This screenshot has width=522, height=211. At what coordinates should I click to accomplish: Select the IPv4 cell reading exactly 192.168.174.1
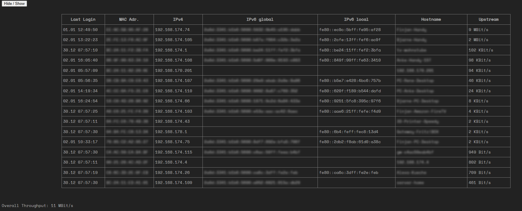(x=171, y=50)
